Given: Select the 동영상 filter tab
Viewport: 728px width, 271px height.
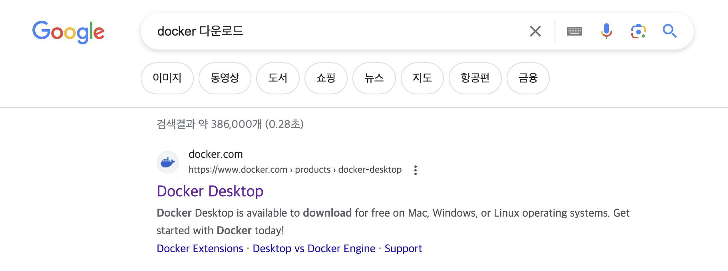Looking at the screenshot, I should [x=225, y=78].
